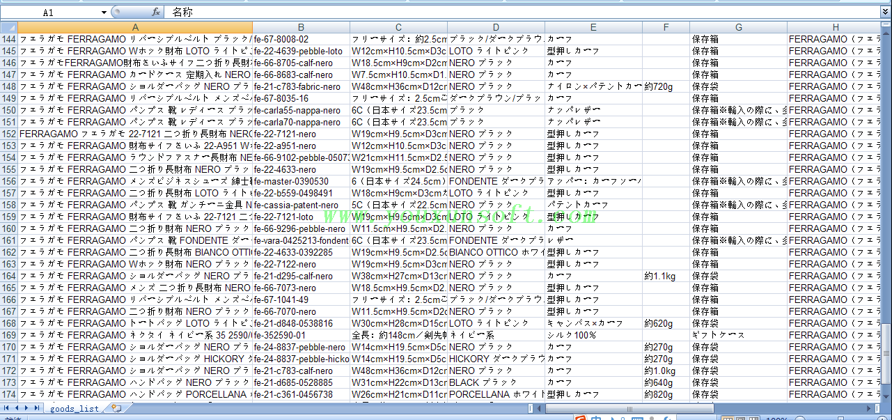The width and height of the screenshot is (892, 420).
Task: Select cell with fe-21-c783-fabric-nero
Action: (301, 86)
